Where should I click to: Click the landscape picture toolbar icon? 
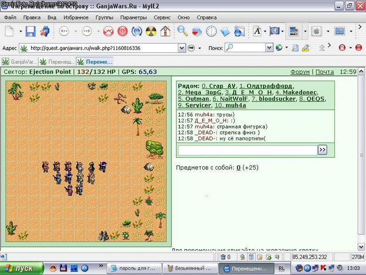click(294, 31)
